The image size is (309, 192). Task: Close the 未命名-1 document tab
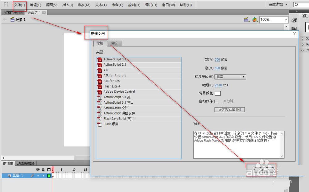tap(44, 13)
